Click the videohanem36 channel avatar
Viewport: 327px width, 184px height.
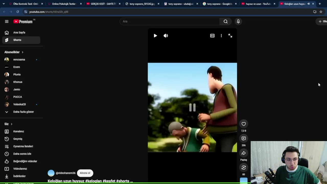(x=51, y=173)
